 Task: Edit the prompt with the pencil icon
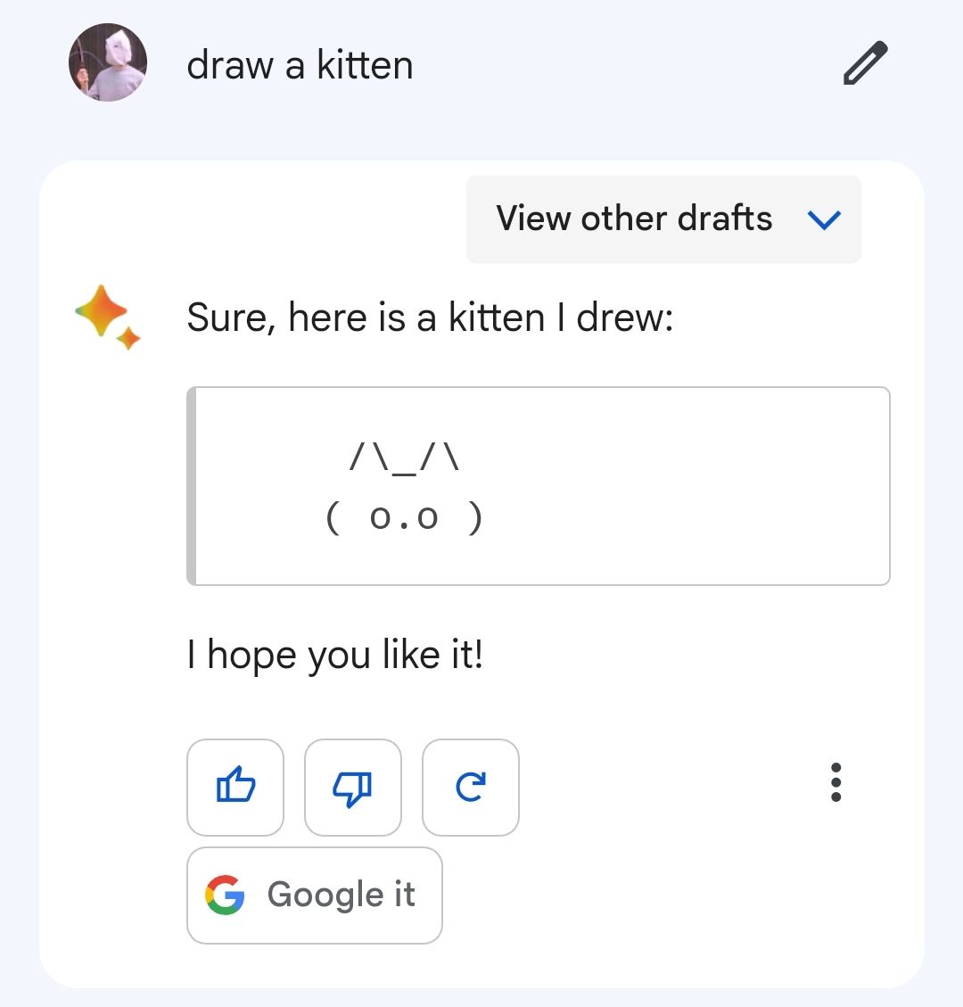865,63
